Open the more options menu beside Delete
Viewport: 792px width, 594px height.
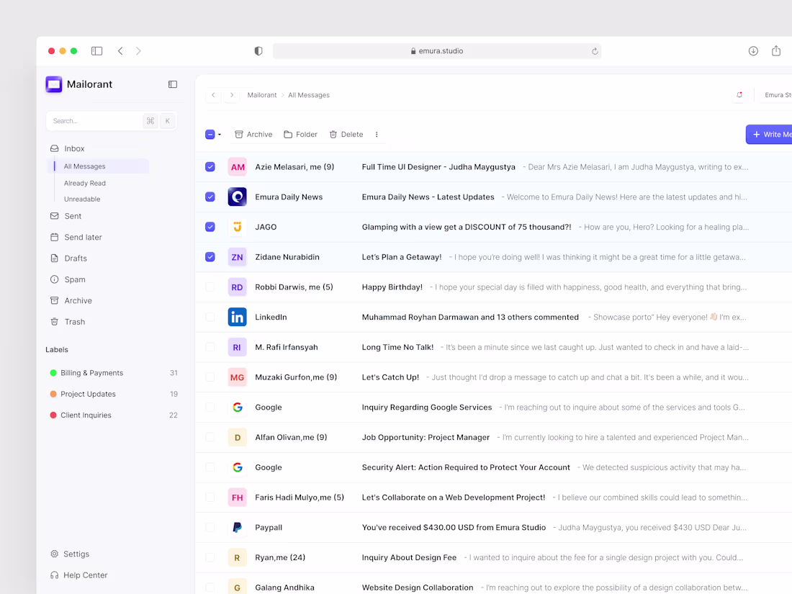(x=376, y=134)
